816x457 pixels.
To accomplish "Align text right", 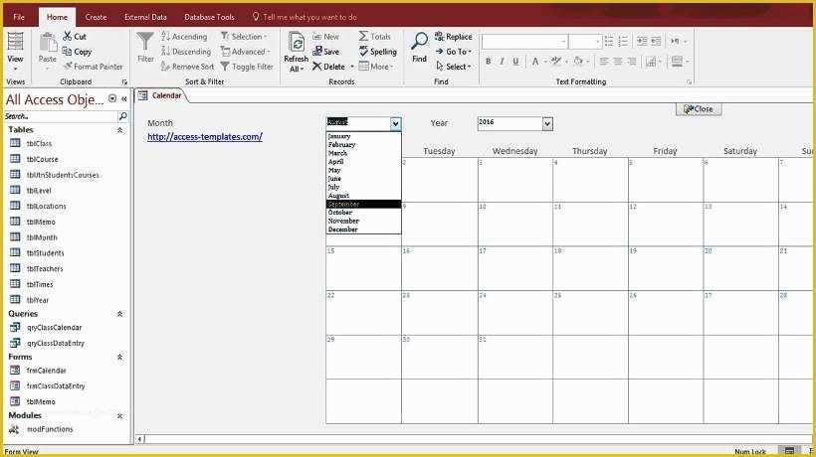I will (x=632, y=62).
